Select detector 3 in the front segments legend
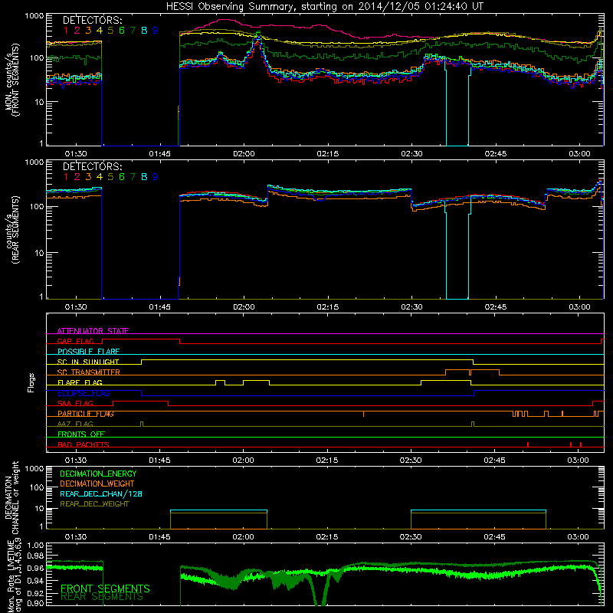Viewport: 613px width, 613px height. pyautogui.click(x=88, y=31)
